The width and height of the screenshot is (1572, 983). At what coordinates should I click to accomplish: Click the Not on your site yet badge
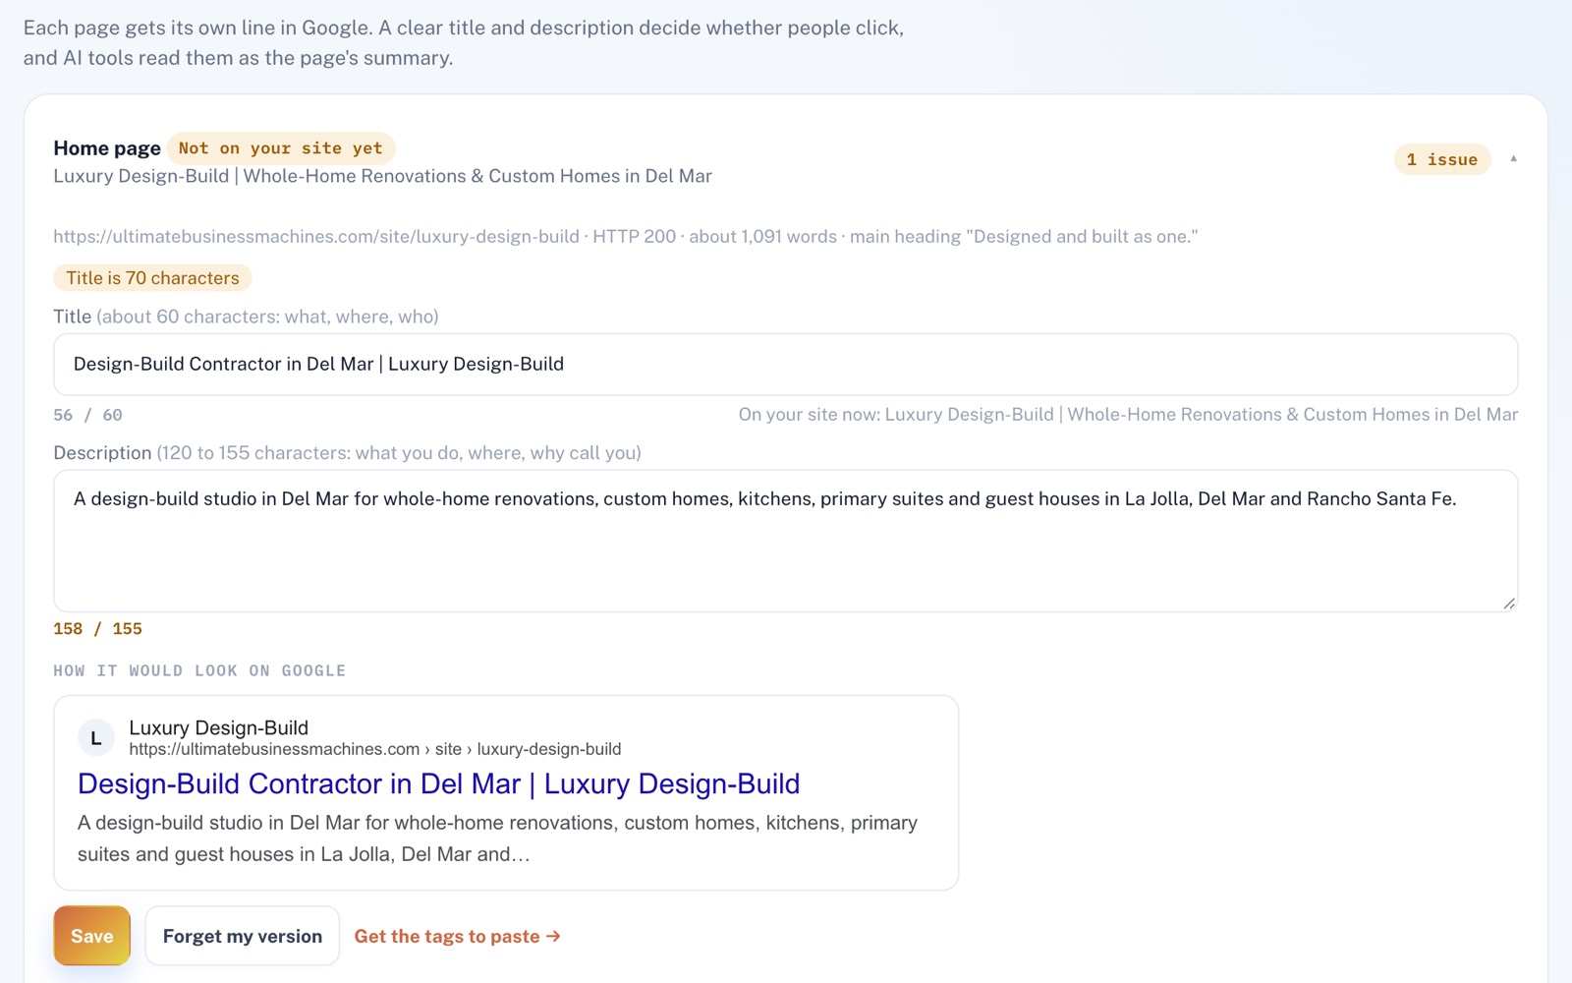tap(280, 148)
